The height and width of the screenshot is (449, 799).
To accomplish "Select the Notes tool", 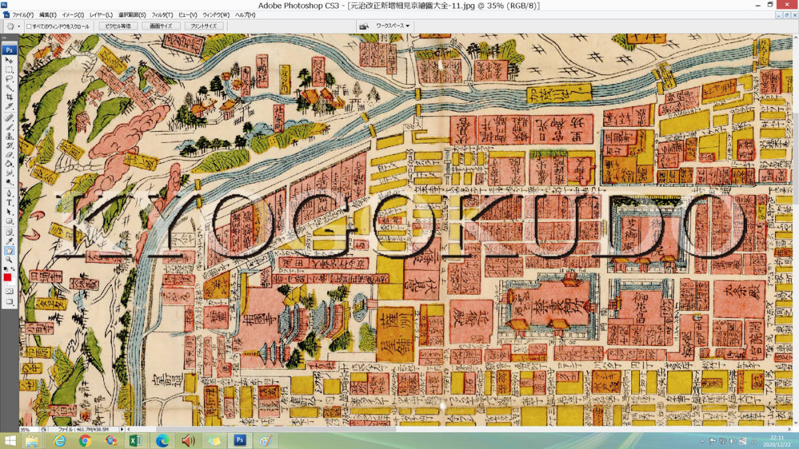I will click(9, 231).
